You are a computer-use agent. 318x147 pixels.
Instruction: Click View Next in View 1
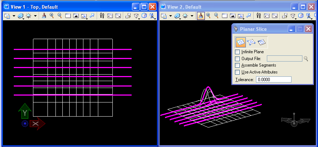118,16
